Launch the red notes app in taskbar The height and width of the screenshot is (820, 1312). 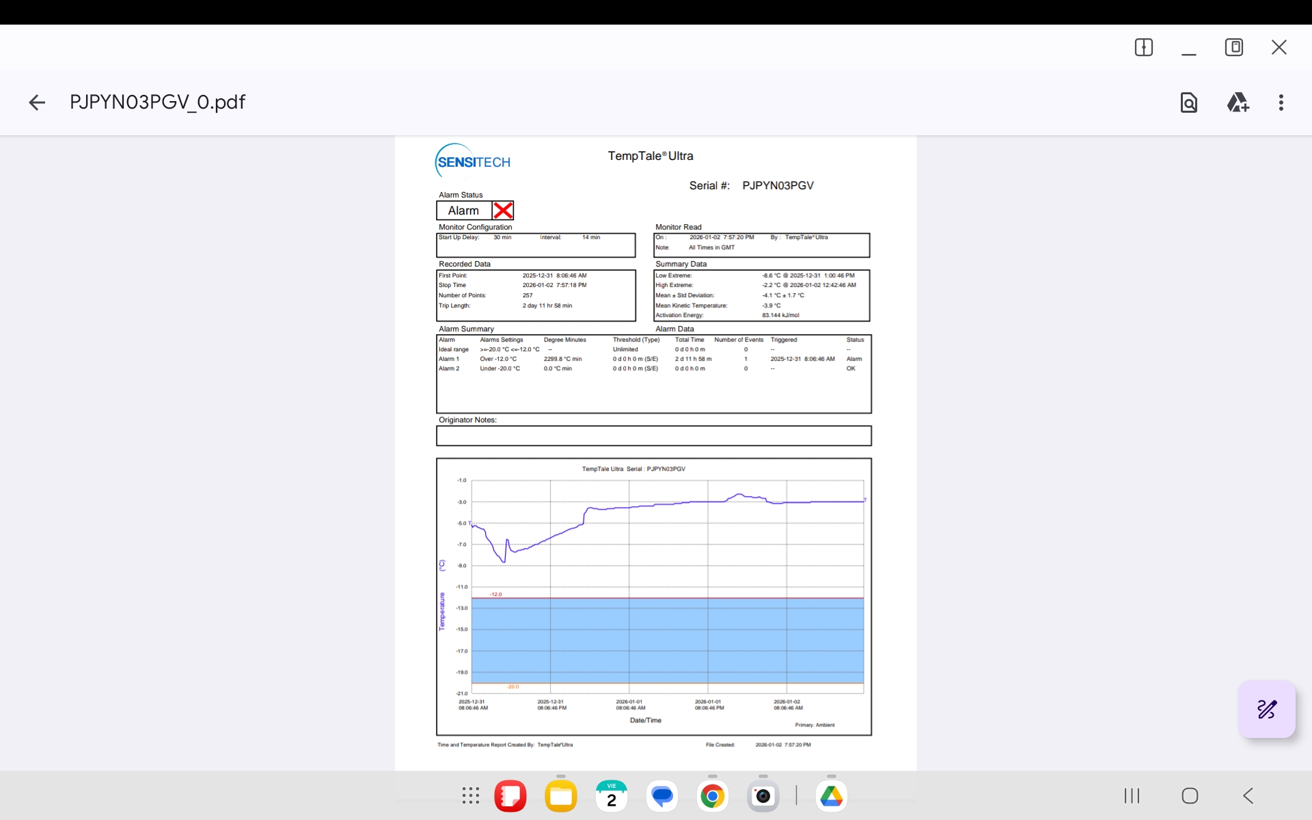[510, 795]
